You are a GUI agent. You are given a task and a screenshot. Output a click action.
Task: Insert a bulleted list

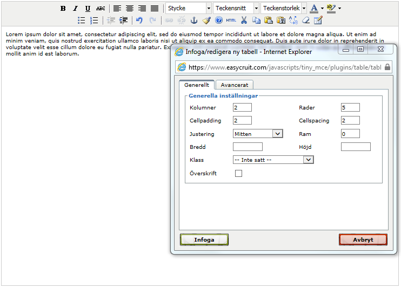tap(81, 20)
